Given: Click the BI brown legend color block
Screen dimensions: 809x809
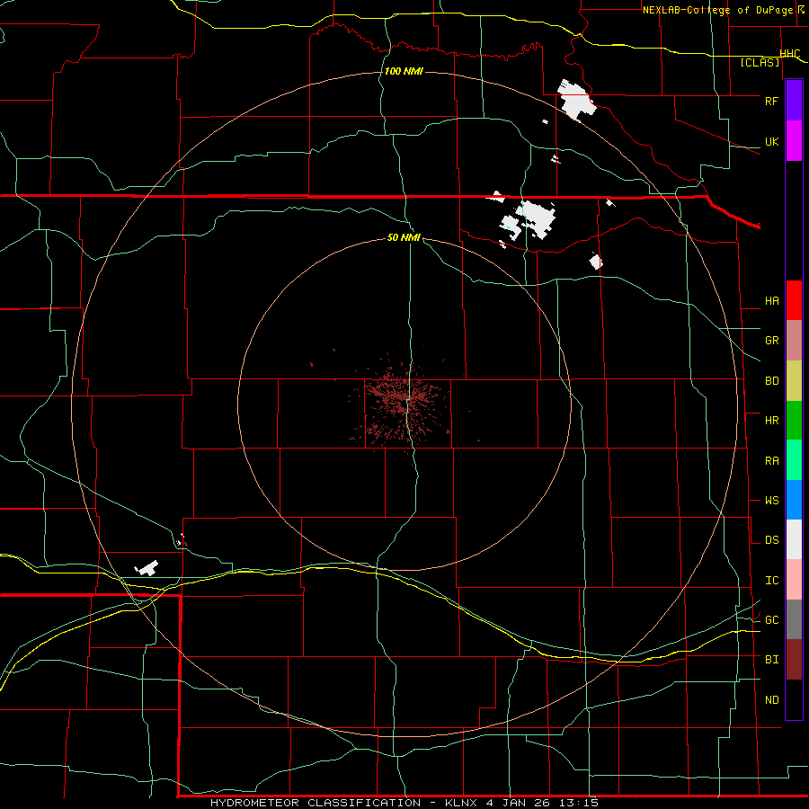Looking at the screenshot, I should click(794, 660).
